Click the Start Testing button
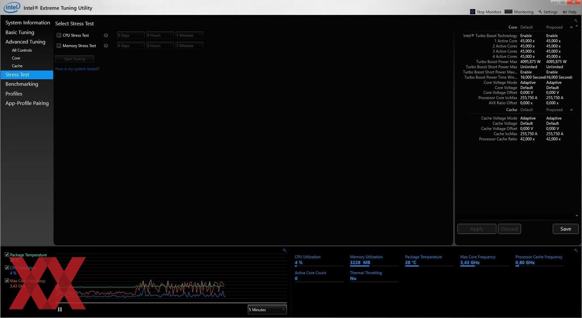Image resolution: width=582 pixels, height=318 pixels. click(74, 59)
